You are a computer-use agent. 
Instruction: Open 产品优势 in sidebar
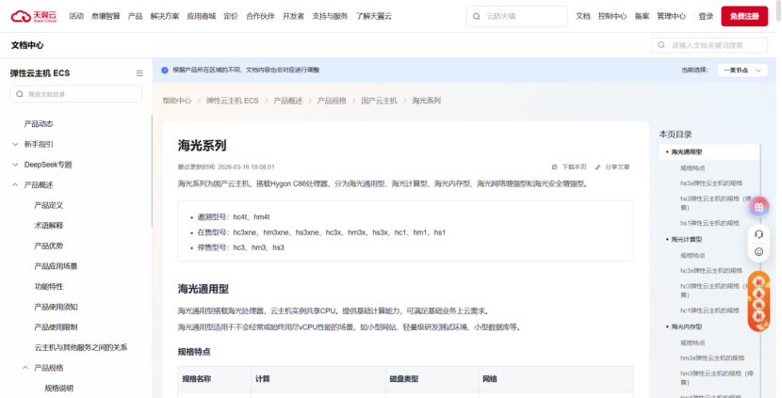(x=49, y=247)
